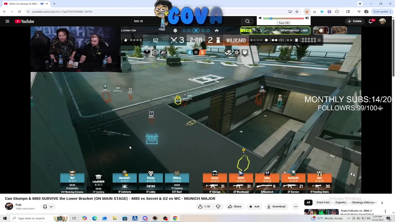This screenshot has height=222, width=395.
Task: Open a new browser tab
Action: point(54,4)
